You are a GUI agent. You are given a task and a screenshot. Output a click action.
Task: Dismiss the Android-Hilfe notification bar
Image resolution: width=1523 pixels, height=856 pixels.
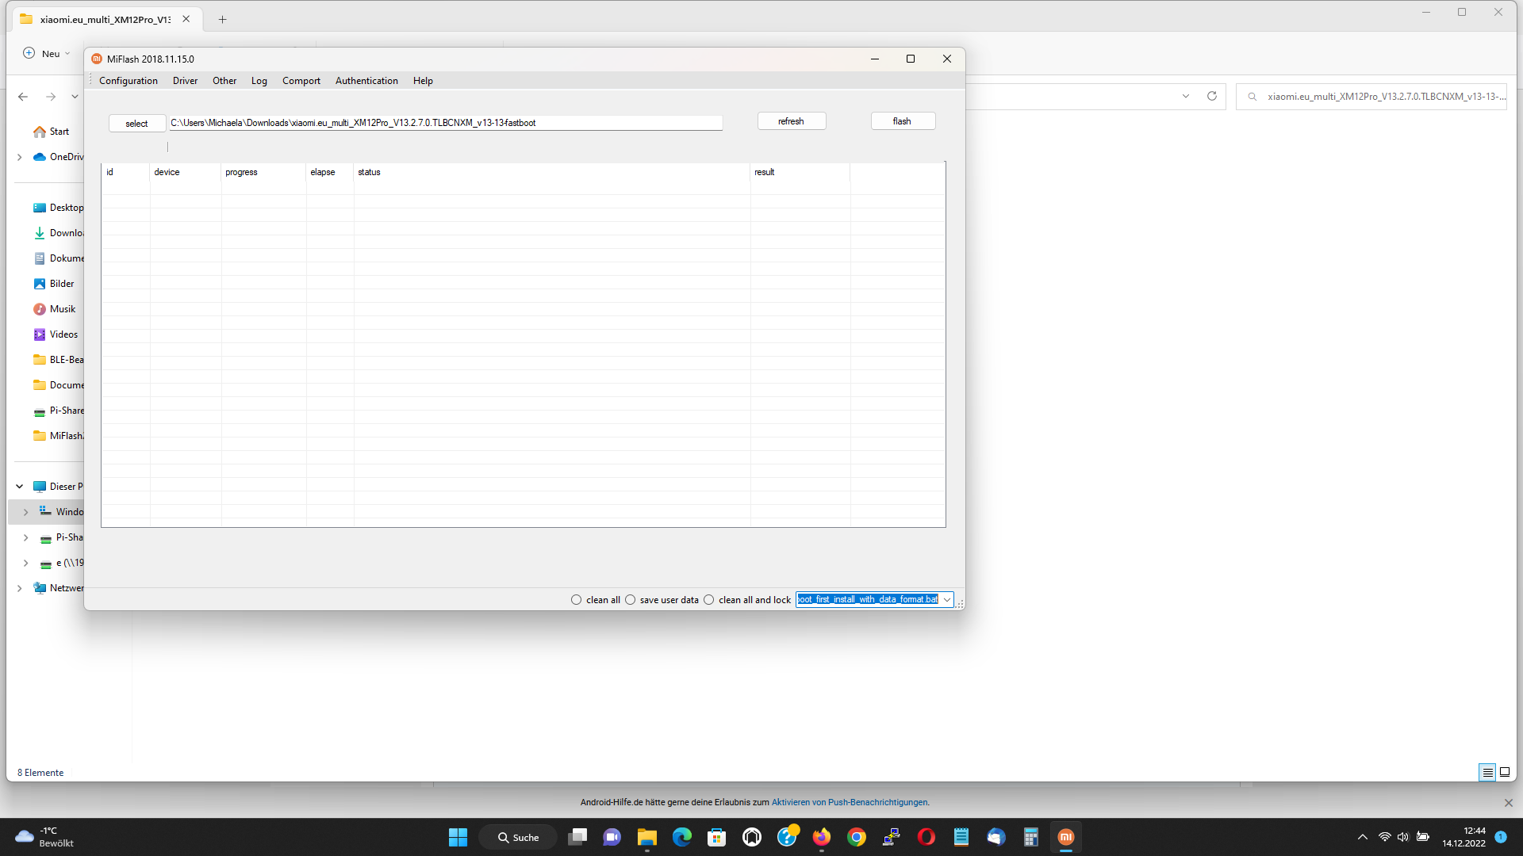(1509, 803)
